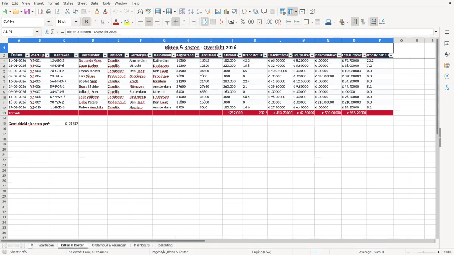Click the Cut scissors icon
The width and height of the screenshot is (454, 255).
tap(67, 12)
